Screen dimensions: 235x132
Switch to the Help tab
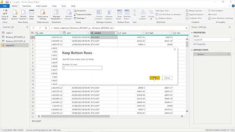click(73, 6)
